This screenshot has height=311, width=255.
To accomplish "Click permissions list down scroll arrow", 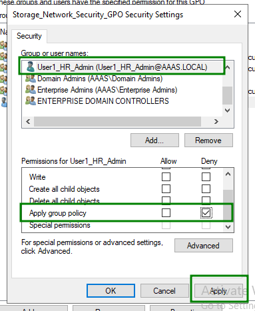I will (x=228, y=227).
